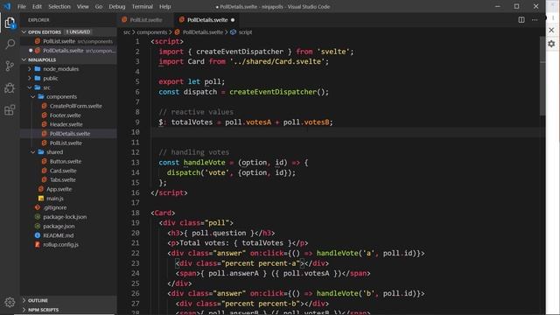560x315 pixels.
Task: Select PollList.svelte in Open Editors list
Action: click(x=68, y=41)
